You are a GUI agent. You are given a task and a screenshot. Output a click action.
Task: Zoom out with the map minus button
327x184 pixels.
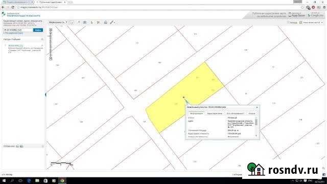pos(51,59)
